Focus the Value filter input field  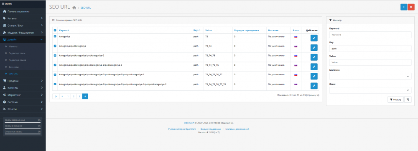click(x=370, y=62)
